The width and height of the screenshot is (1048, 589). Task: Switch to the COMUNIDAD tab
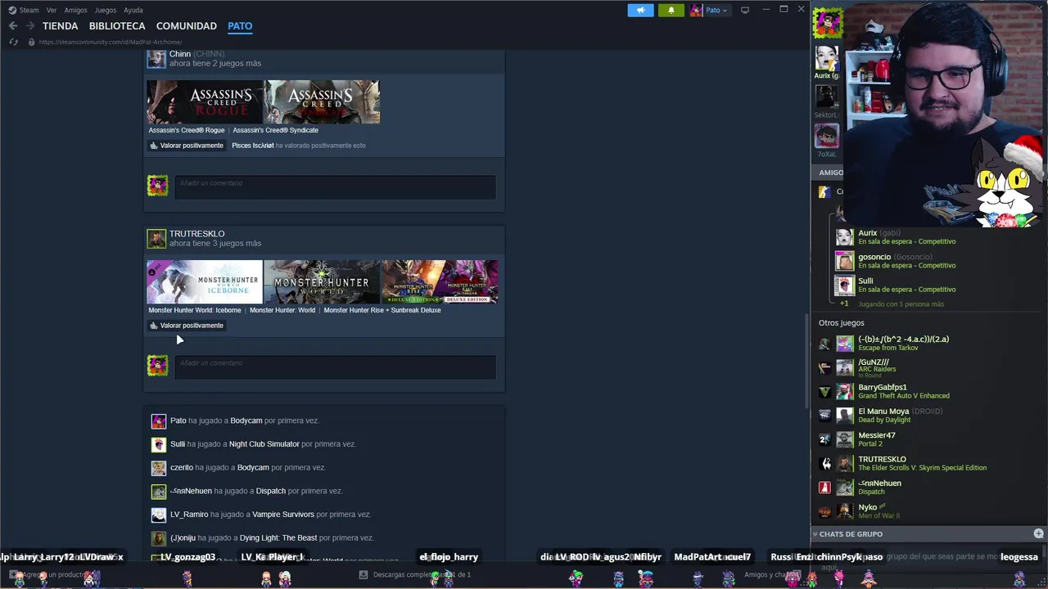click(187, 26)
